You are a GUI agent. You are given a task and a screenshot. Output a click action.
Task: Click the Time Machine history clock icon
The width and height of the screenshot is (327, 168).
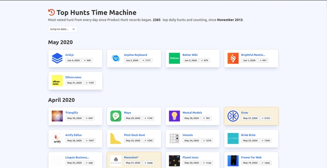point(52,12)
